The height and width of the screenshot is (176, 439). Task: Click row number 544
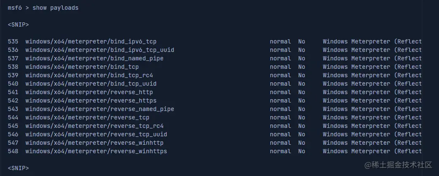pos(13,117)
